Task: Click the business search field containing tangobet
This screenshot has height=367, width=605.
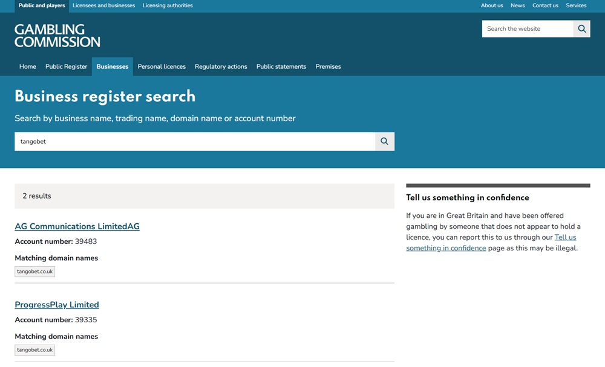Action: [195, 141]
